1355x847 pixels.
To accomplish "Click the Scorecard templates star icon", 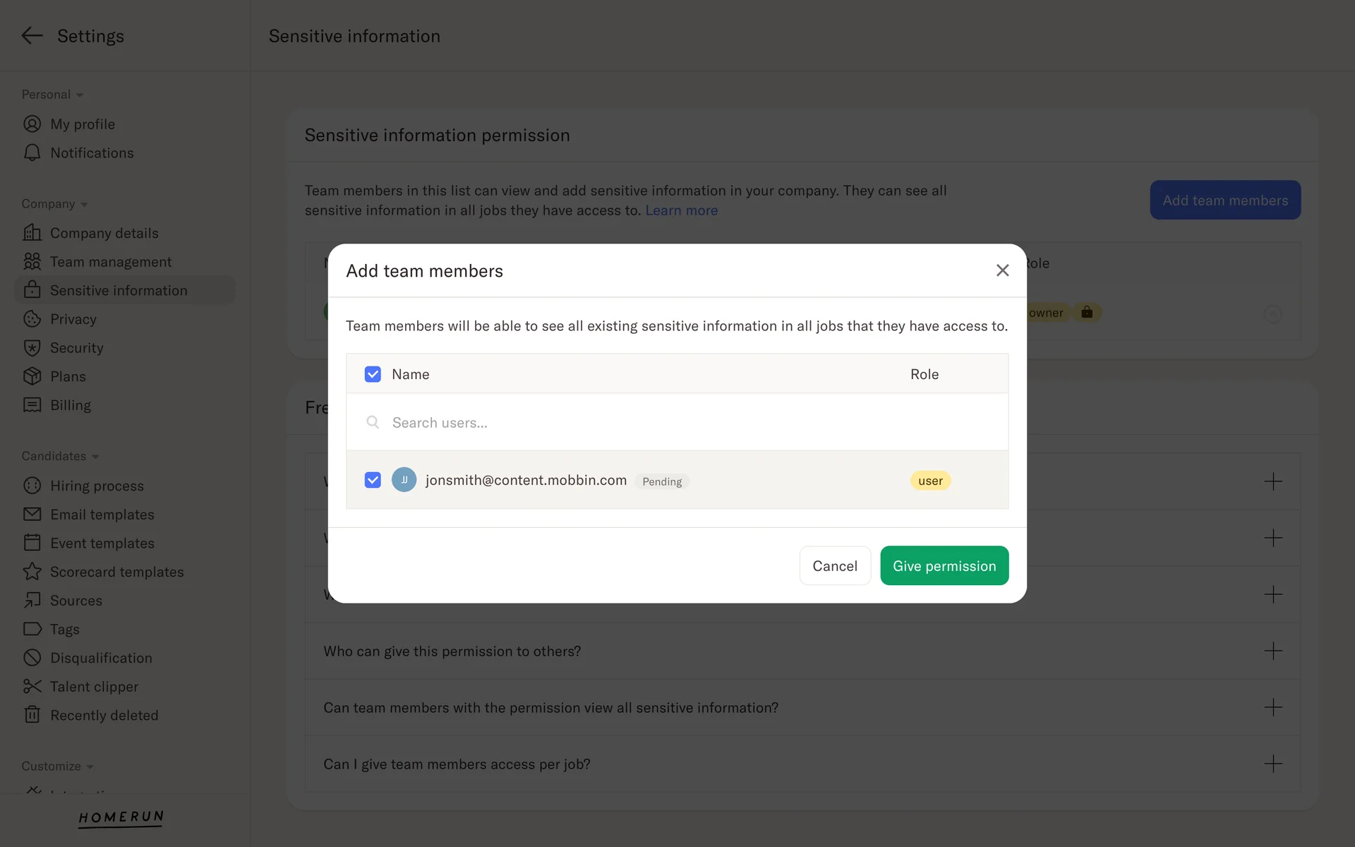I will tap(32, 572).
